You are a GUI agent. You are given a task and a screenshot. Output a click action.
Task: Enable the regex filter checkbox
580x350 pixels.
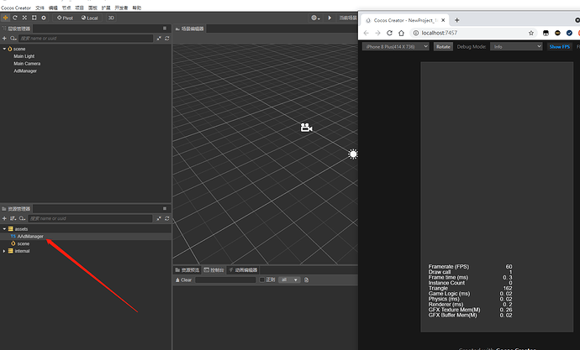262,279
